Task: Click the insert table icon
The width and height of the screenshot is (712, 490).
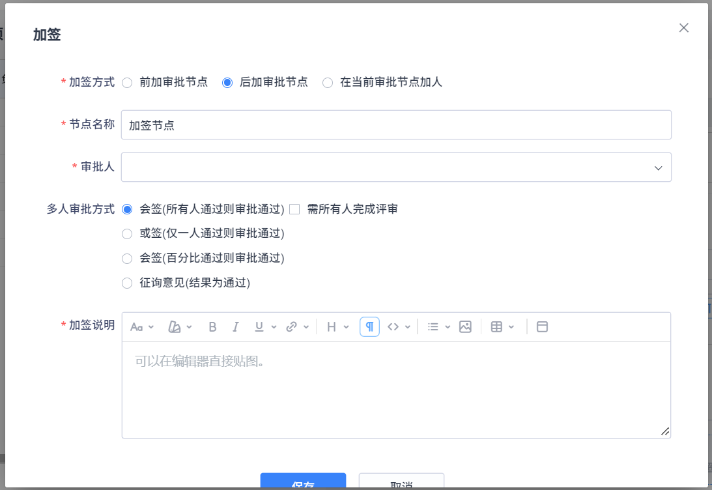Action: 496,327
